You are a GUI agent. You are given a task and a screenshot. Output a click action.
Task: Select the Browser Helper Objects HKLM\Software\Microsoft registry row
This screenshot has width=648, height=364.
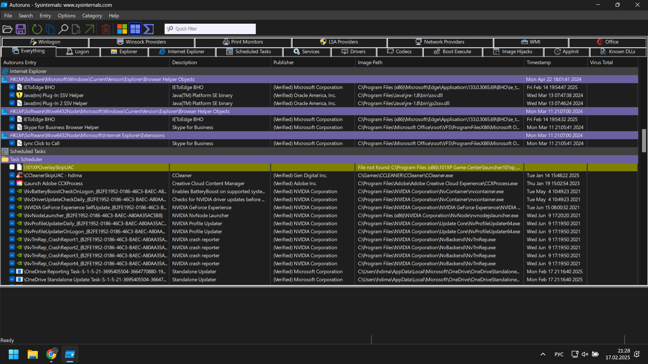pyautogui.click(x=319, y=79)
